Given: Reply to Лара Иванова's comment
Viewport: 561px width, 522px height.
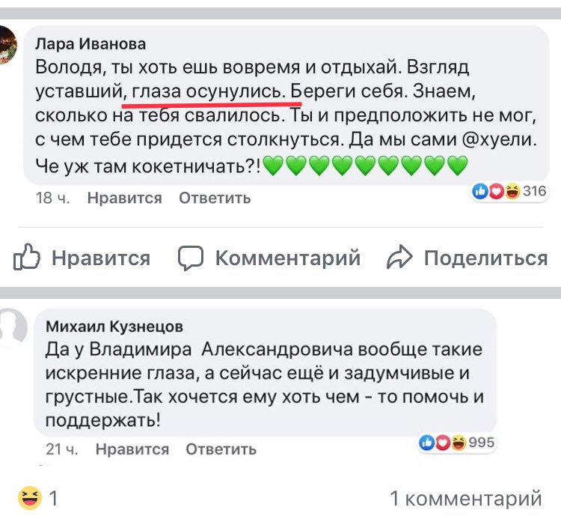Looking at the screenshot, I should click(x=215, y=198).
